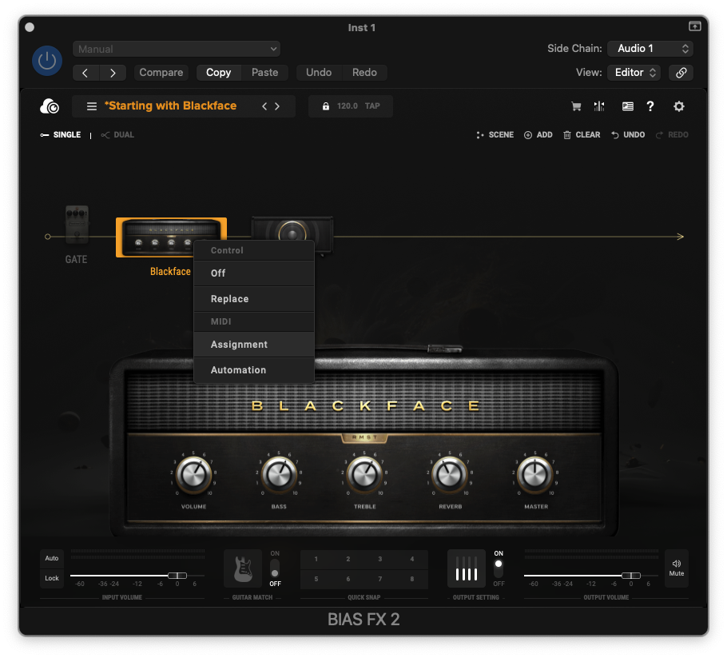Viewport: 727px width, 658px height.
Task: Switch to SINGLE signal path
Action: [61, 135]
